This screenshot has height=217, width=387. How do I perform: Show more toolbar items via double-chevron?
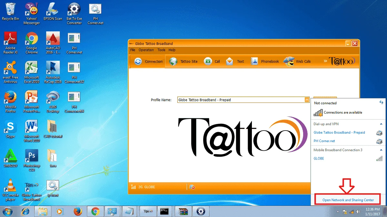pos(325,61)
